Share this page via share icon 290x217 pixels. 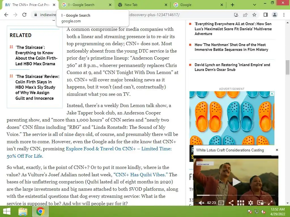[245, 15]
